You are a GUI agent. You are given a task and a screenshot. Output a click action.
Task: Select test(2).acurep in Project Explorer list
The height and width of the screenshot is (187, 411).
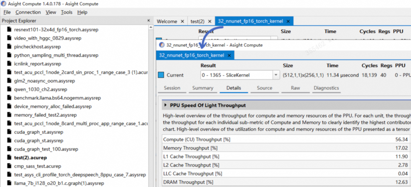(31, 158)
